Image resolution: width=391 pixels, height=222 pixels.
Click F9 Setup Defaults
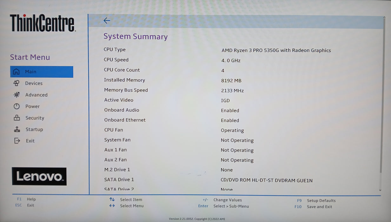[316, 201]
